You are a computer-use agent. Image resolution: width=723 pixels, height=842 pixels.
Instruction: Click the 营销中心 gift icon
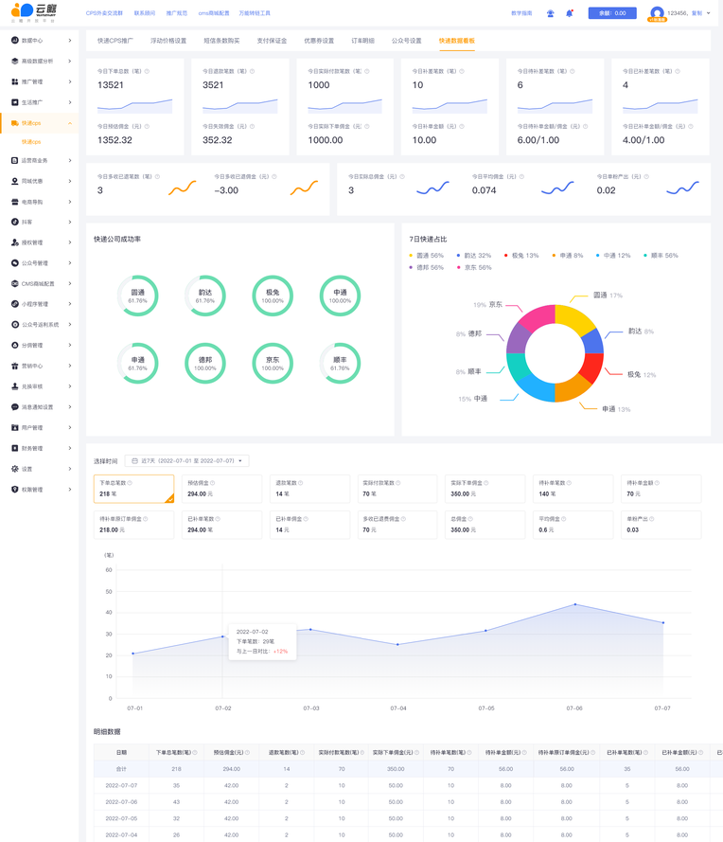pyautogui.click(x=15, y=366)
